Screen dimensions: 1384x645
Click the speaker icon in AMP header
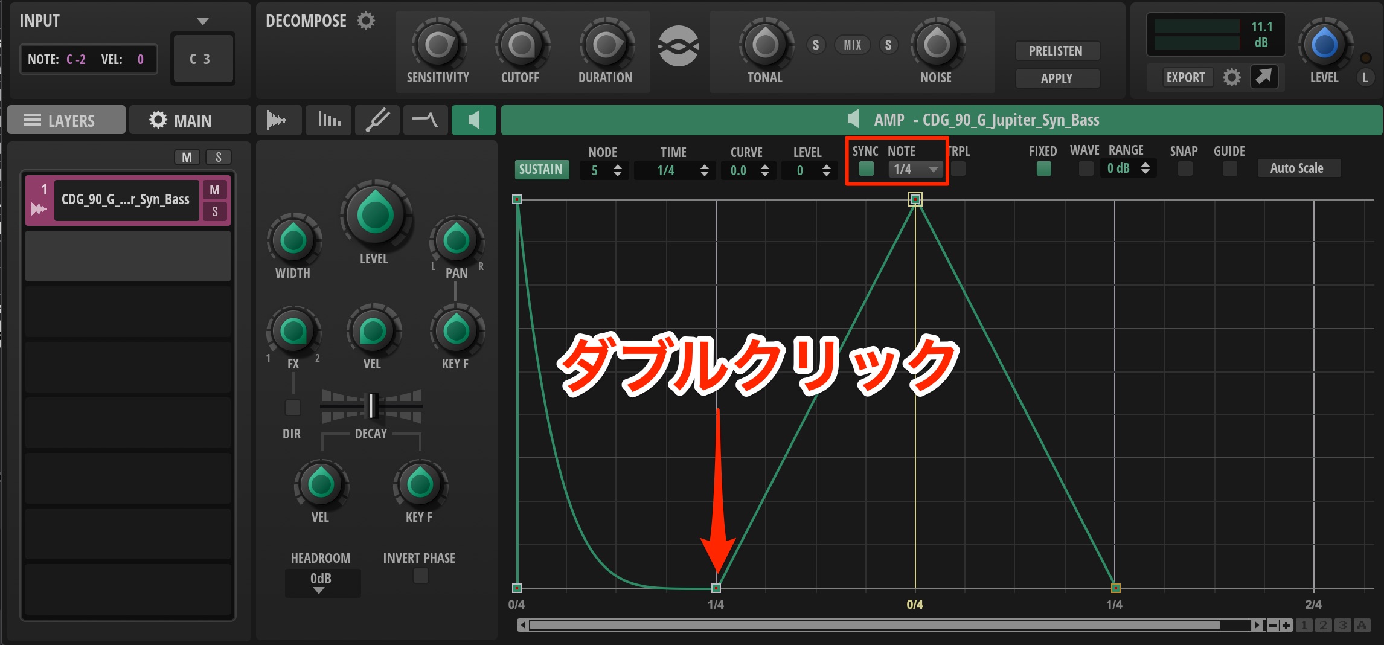(853, 119)
